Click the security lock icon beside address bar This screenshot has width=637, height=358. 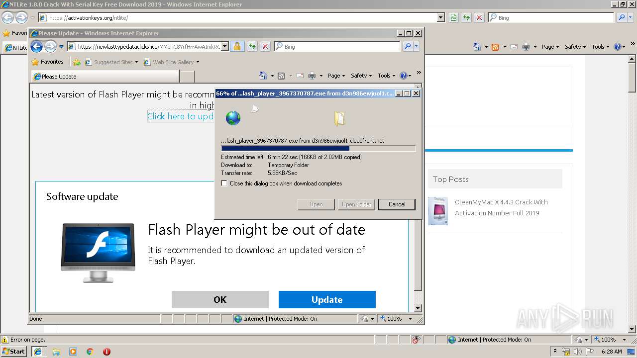tap(237, 46)
